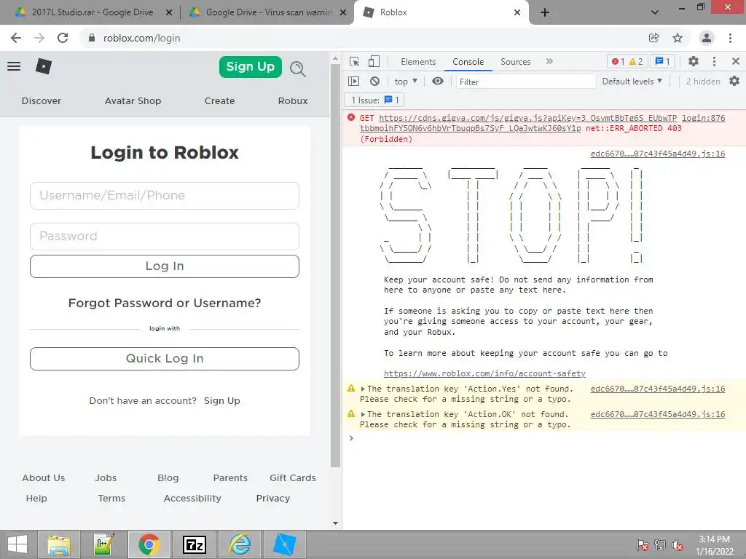The image size is (746, 559).
Task: Bookmark this page with star
Action: [678, 38]
